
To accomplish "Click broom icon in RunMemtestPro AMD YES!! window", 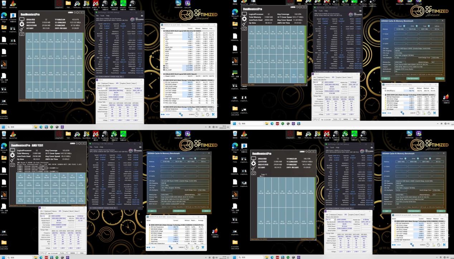I will [x=12, y=160].
